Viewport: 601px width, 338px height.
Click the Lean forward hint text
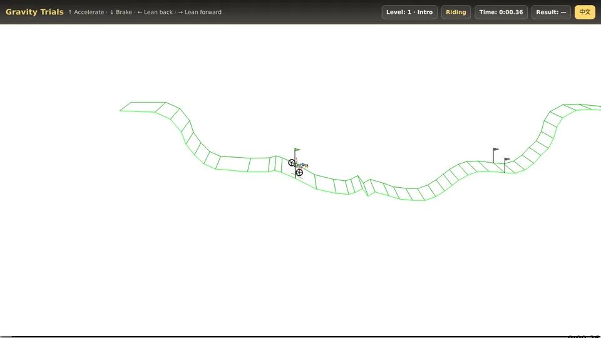tap(200, 13)
